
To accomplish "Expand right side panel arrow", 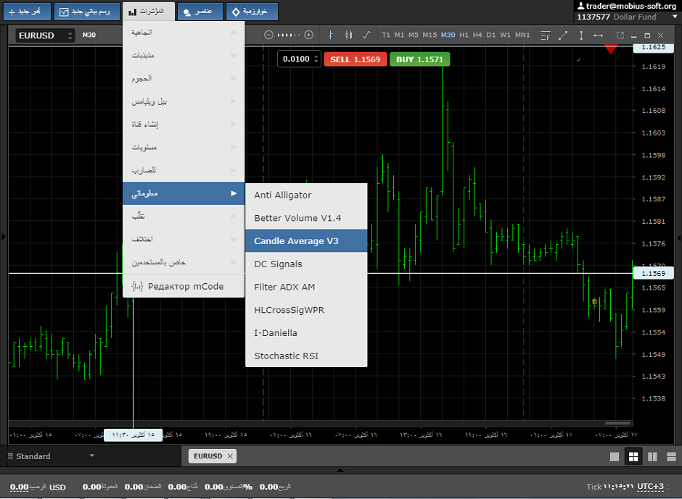I will pos(678,238).
